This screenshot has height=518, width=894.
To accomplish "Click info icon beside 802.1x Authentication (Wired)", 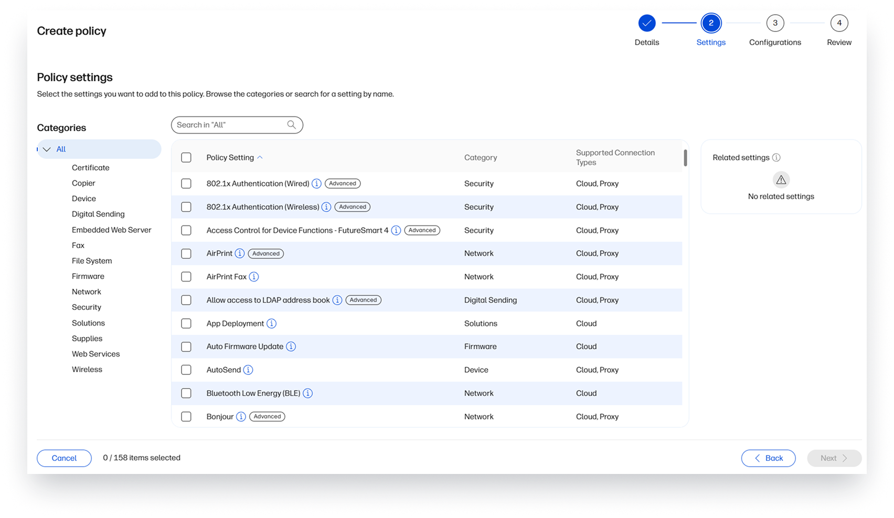I will click(x=316, y=184).
